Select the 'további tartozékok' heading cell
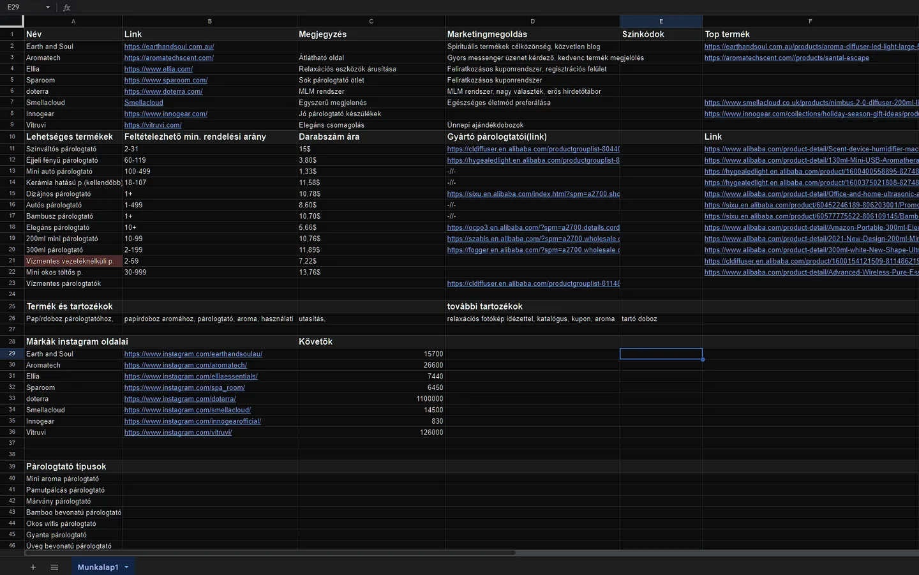 click(532, 306)
